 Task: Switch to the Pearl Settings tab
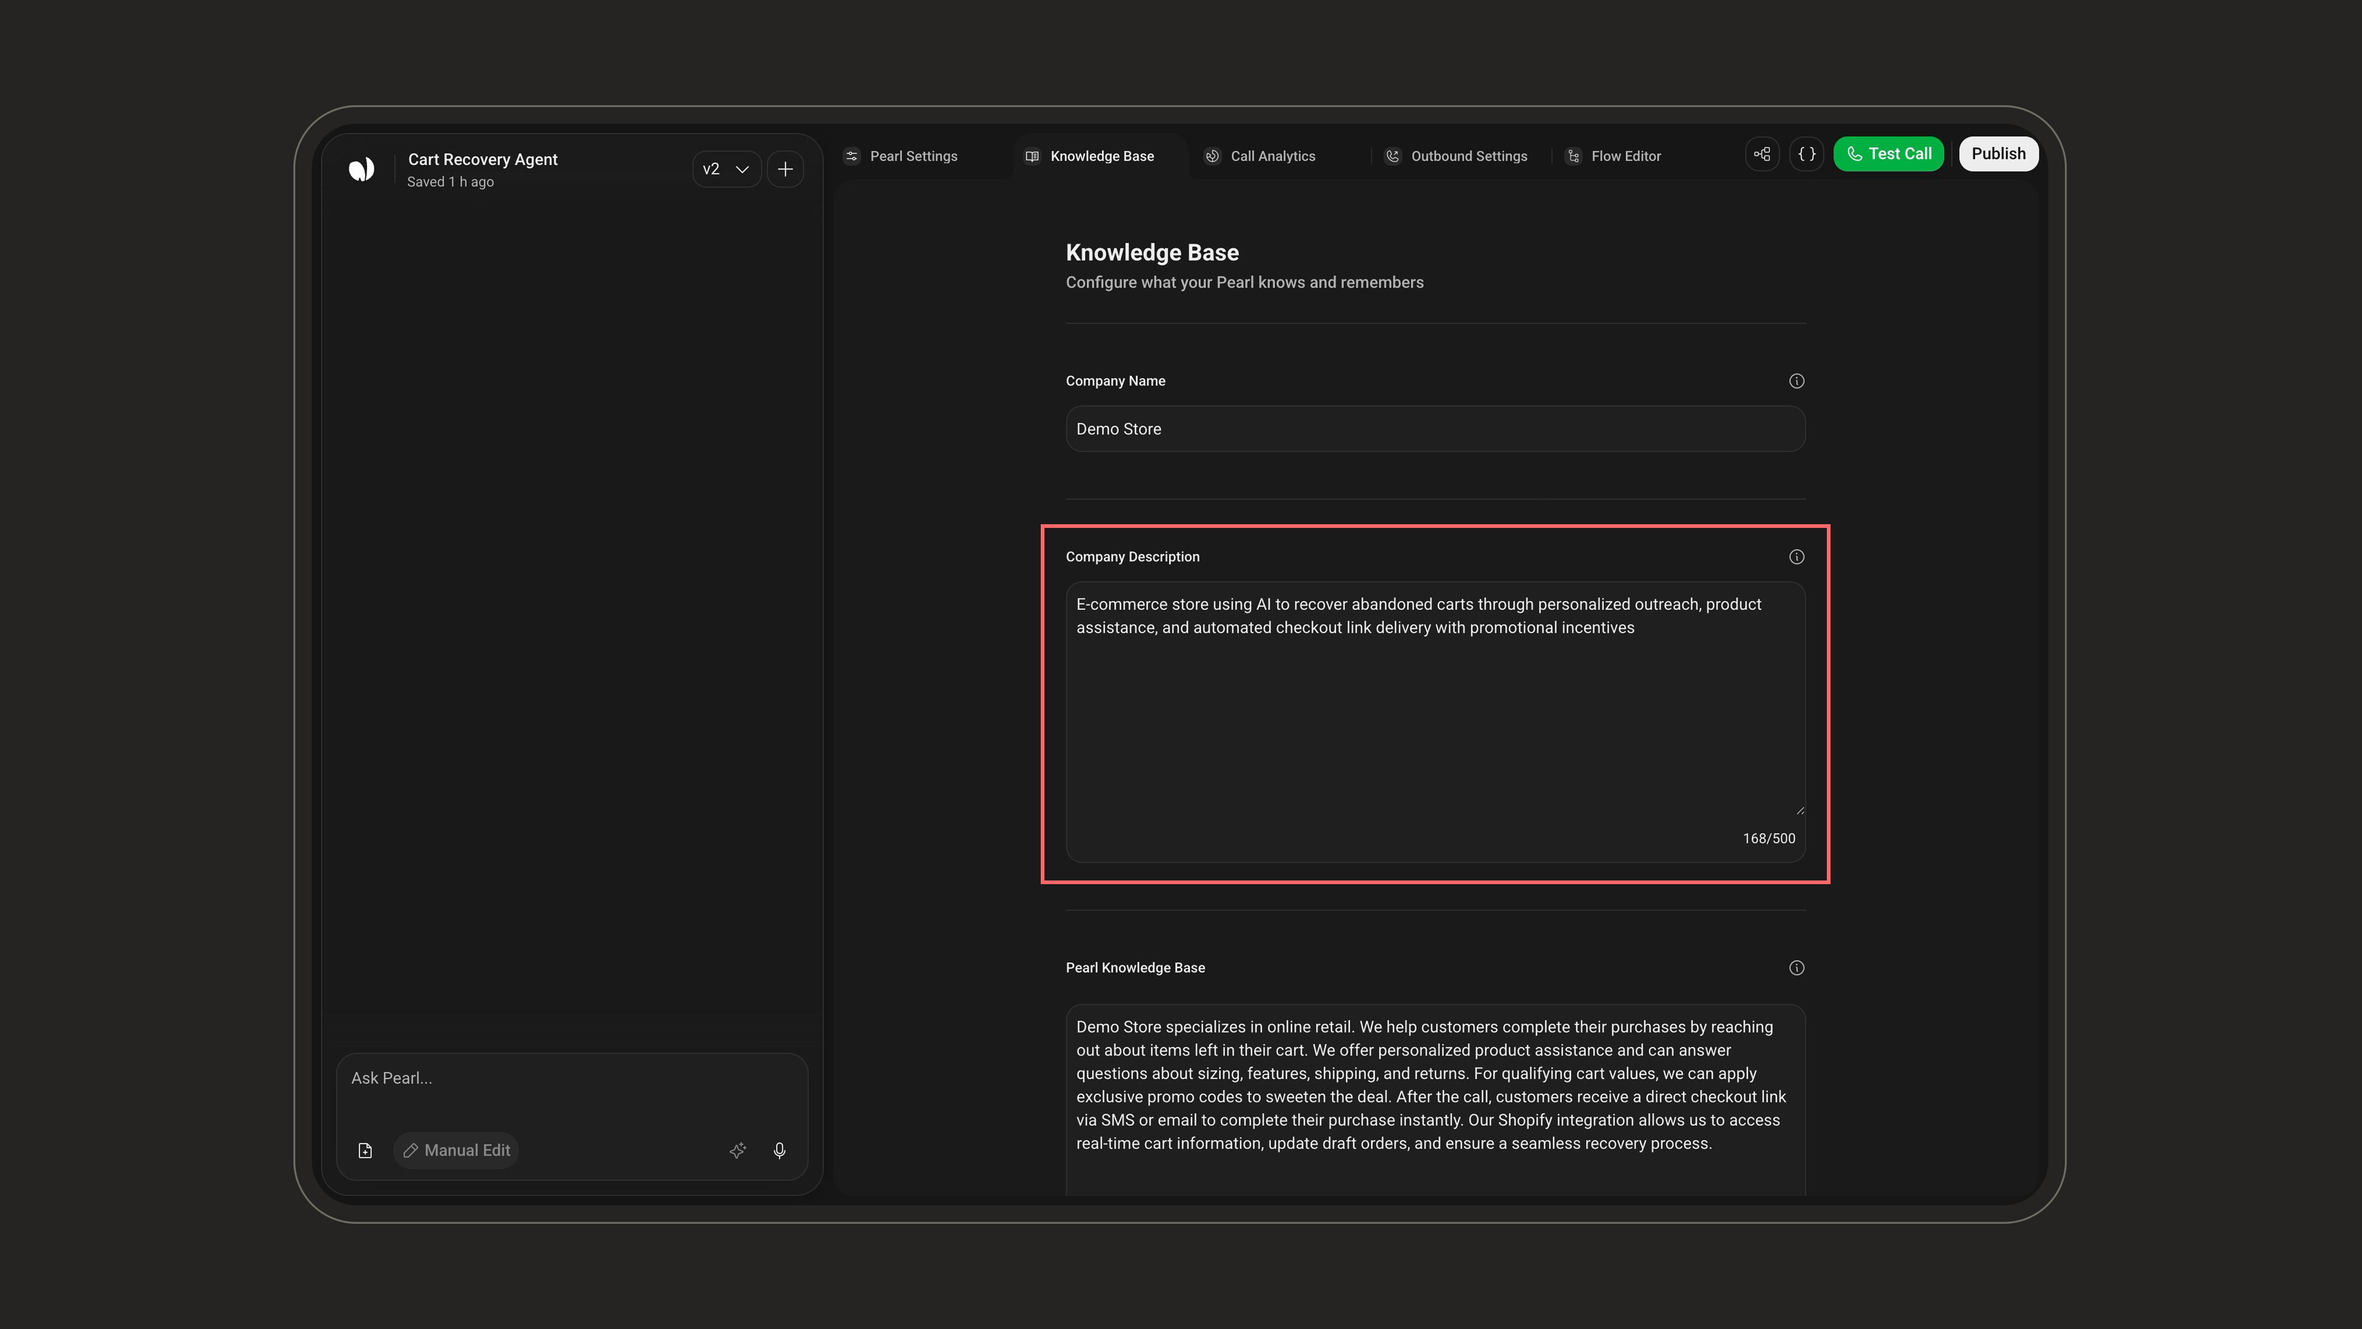(x=901, y=156)
